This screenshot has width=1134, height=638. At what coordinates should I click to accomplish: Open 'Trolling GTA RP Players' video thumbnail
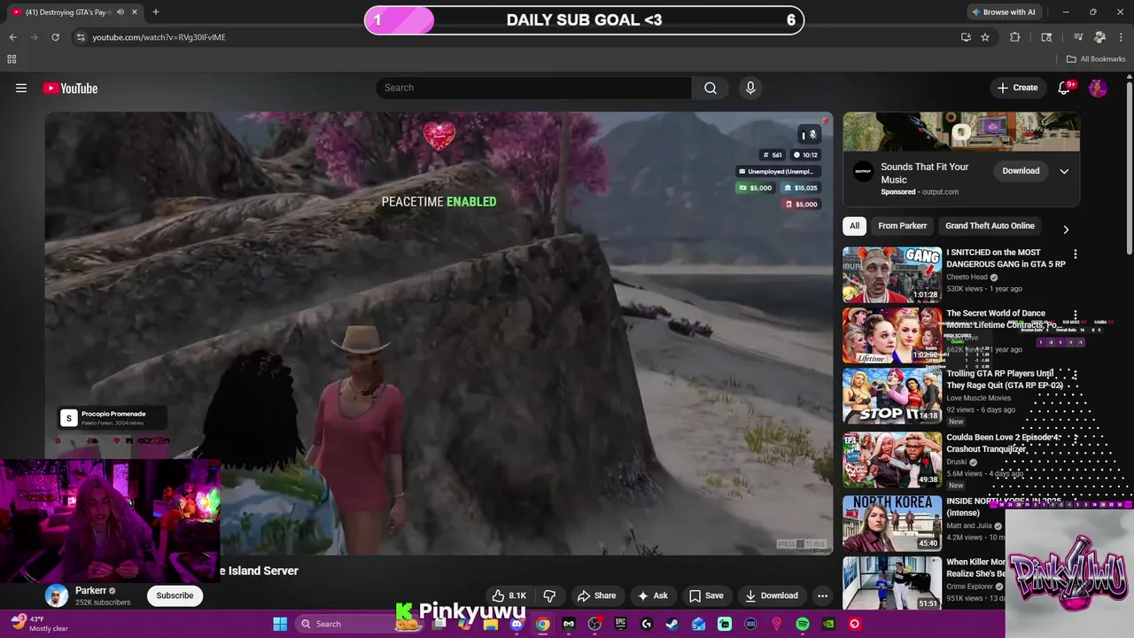pyautogui.click(x=892, y=396)
